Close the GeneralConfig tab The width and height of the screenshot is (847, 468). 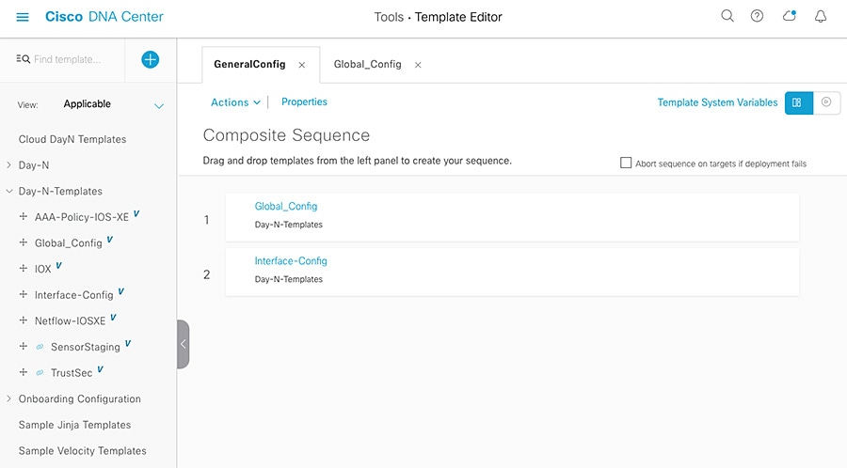(301, 65)
